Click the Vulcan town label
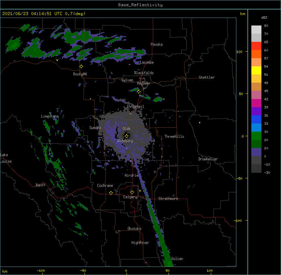 click(x=177, y=259)
